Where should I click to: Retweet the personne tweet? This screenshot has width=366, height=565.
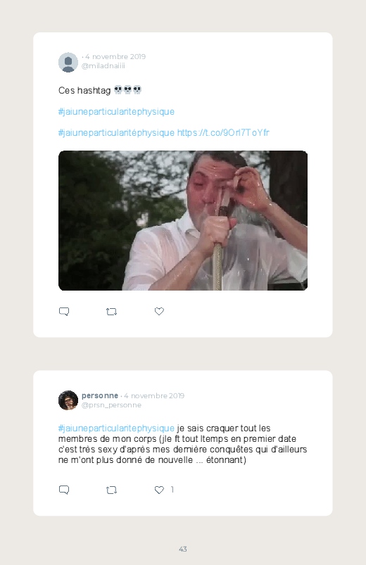click(x=111, y=490)
